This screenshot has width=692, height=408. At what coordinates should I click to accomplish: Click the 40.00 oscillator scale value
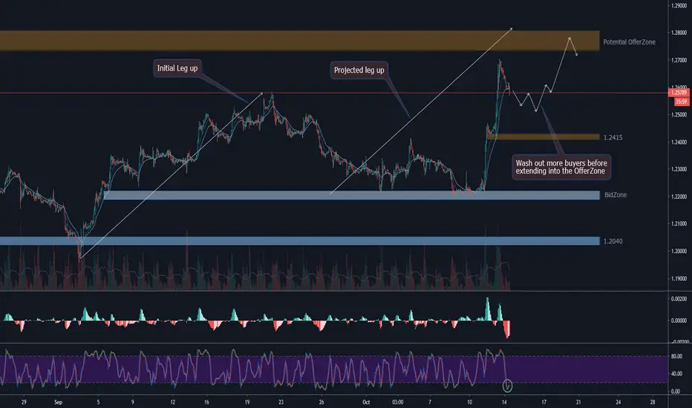(x=676, y=374)
